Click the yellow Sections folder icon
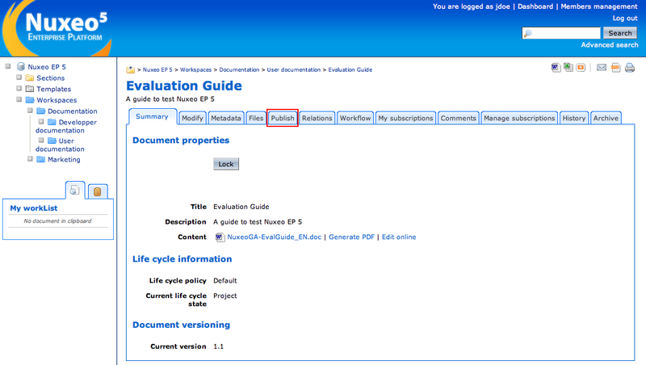Viewport: 646px width, 365px height. (x=30, y=78)
